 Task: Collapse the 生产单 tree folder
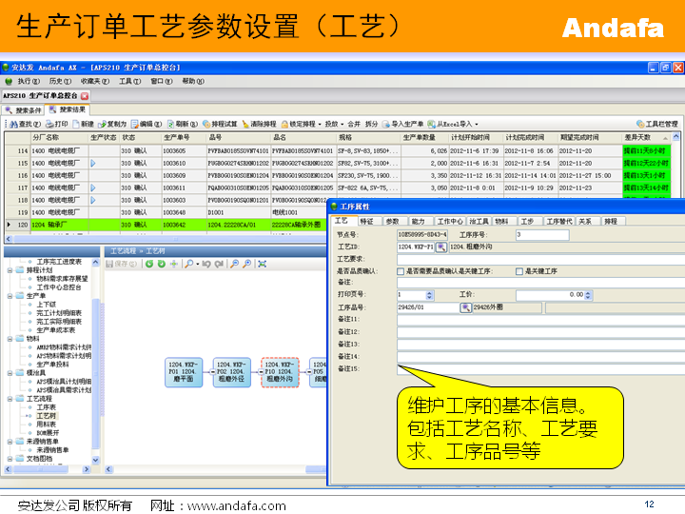(x=9, y=296)
